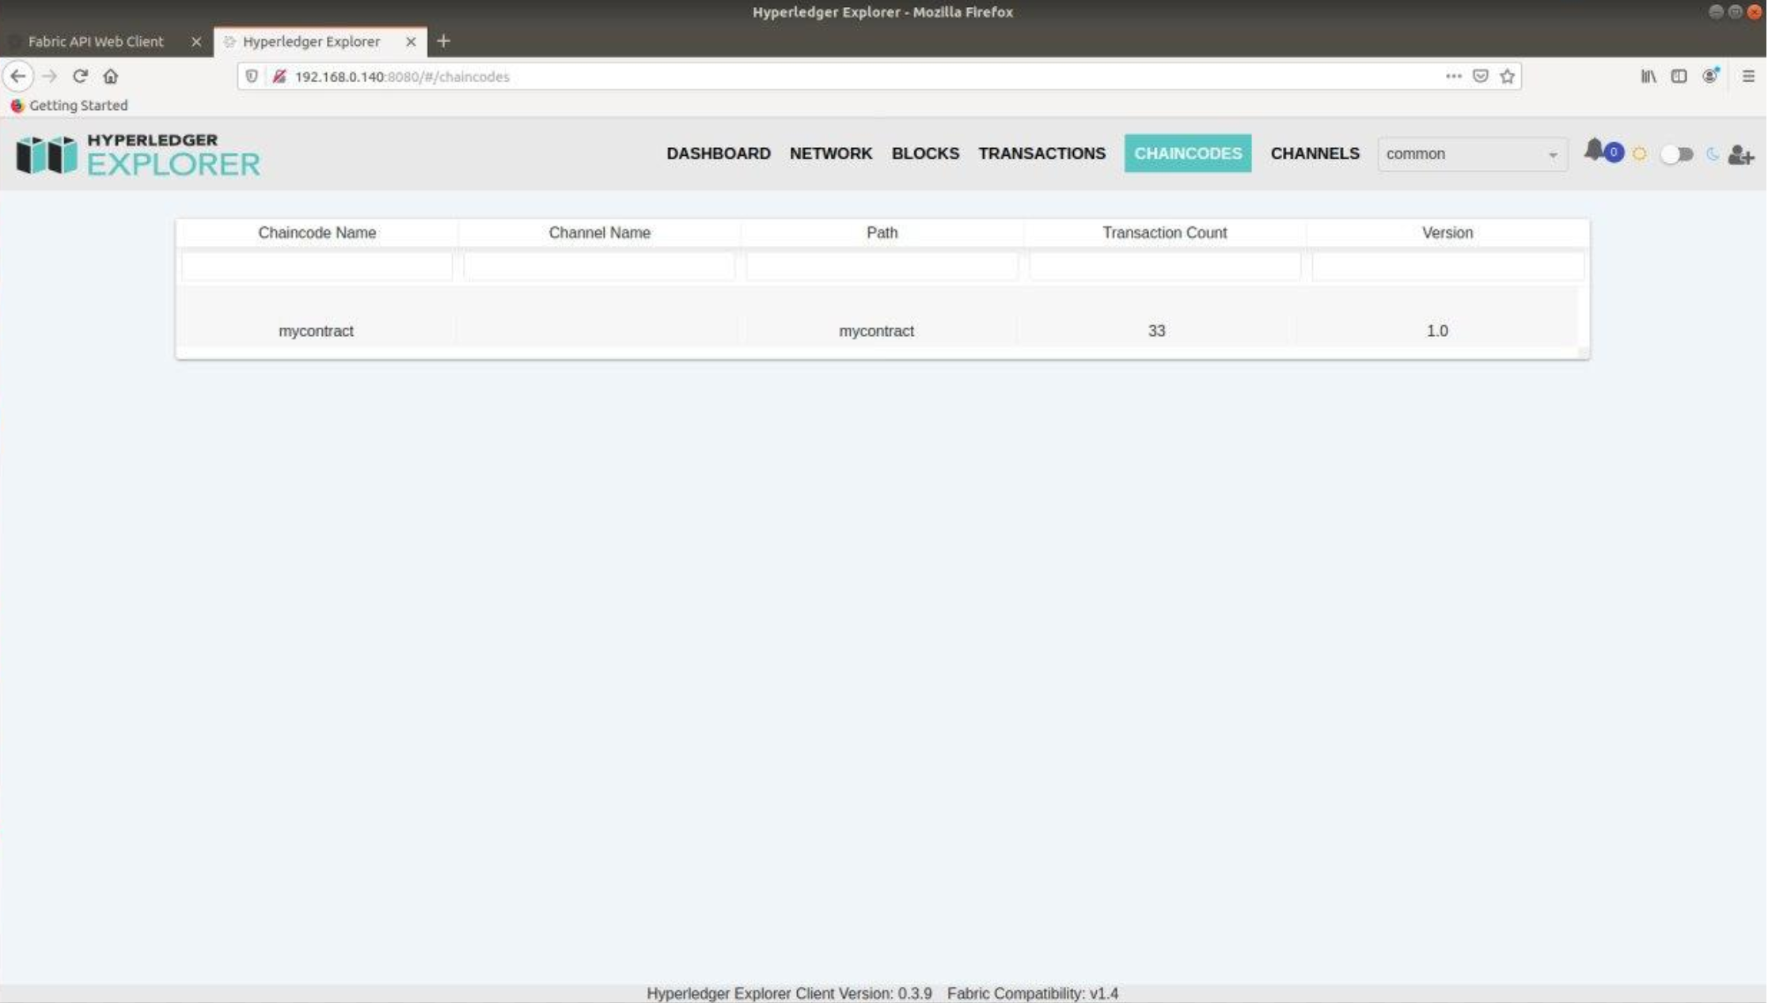Switch to Fabric API Web Client tab
Viewport: 1768px width, 1006px height.
point(96,42)
